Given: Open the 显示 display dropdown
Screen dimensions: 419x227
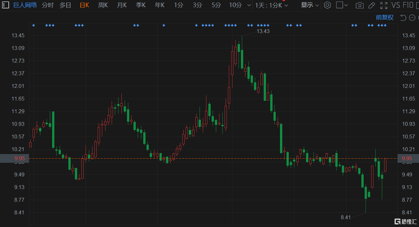Looking at the screenshot, I should [310, 5].
